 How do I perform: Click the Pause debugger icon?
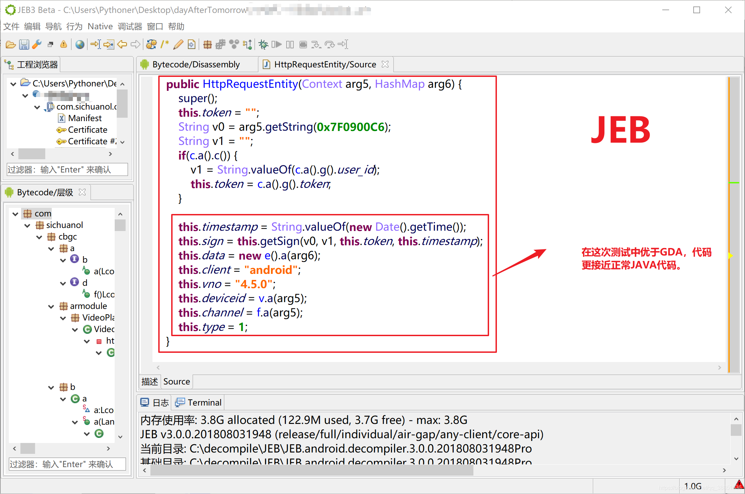[290, 45]
